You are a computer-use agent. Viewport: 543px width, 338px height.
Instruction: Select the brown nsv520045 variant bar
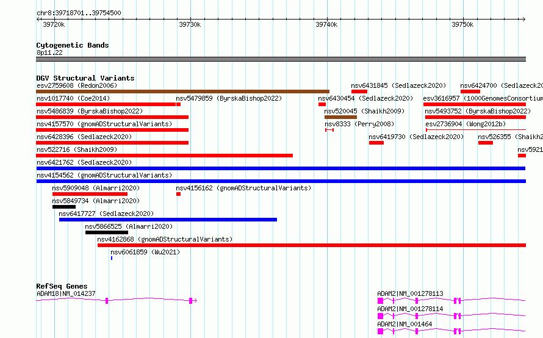341,117
